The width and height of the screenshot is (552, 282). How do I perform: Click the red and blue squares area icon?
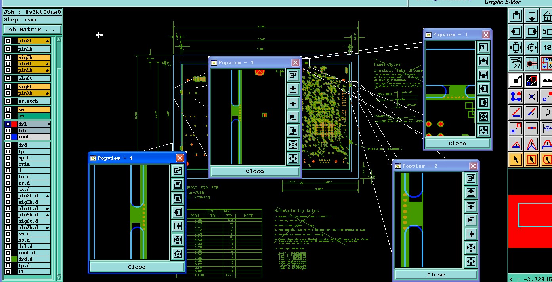click(x=532, y=81)
